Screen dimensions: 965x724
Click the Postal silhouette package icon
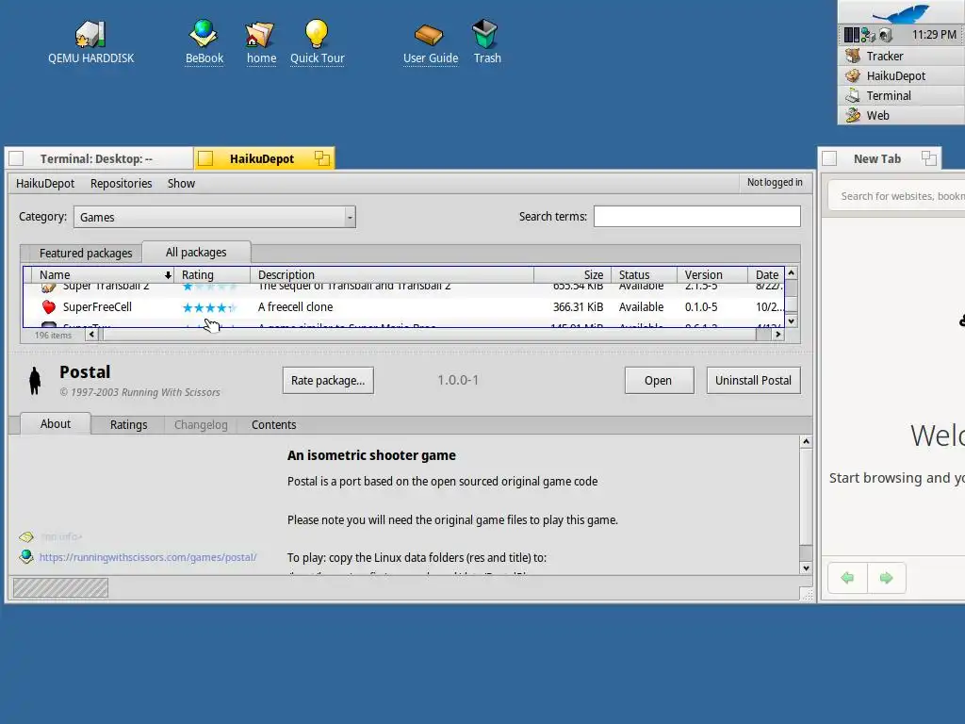(x=35, y=381)
